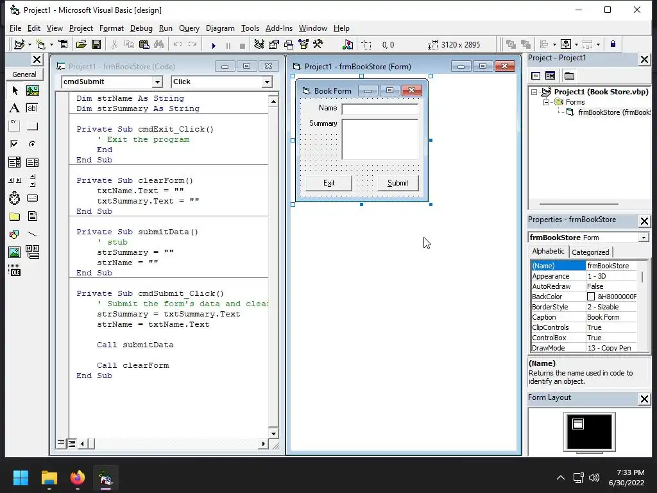Click the Open Project toolbar icon

[81, 44]
